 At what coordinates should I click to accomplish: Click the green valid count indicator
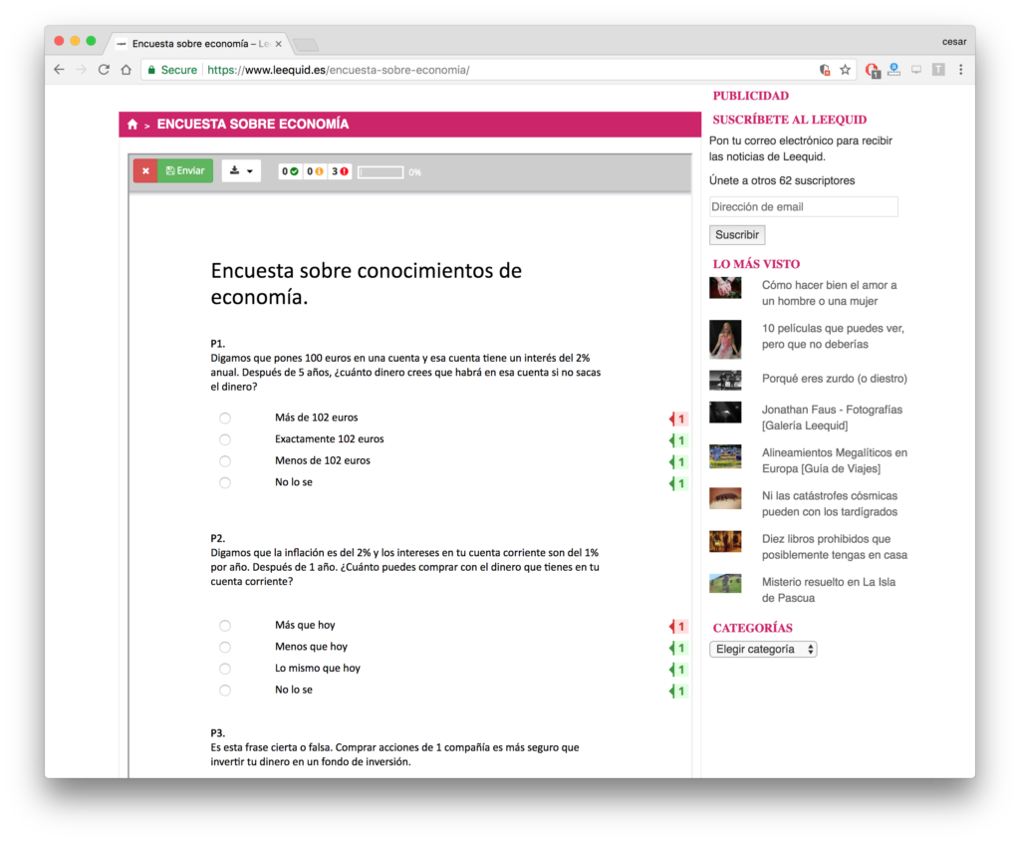click(290, 171)
